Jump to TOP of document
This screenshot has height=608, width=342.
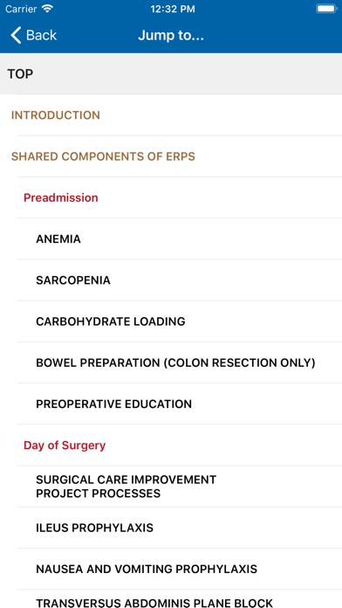pos(171,73)
